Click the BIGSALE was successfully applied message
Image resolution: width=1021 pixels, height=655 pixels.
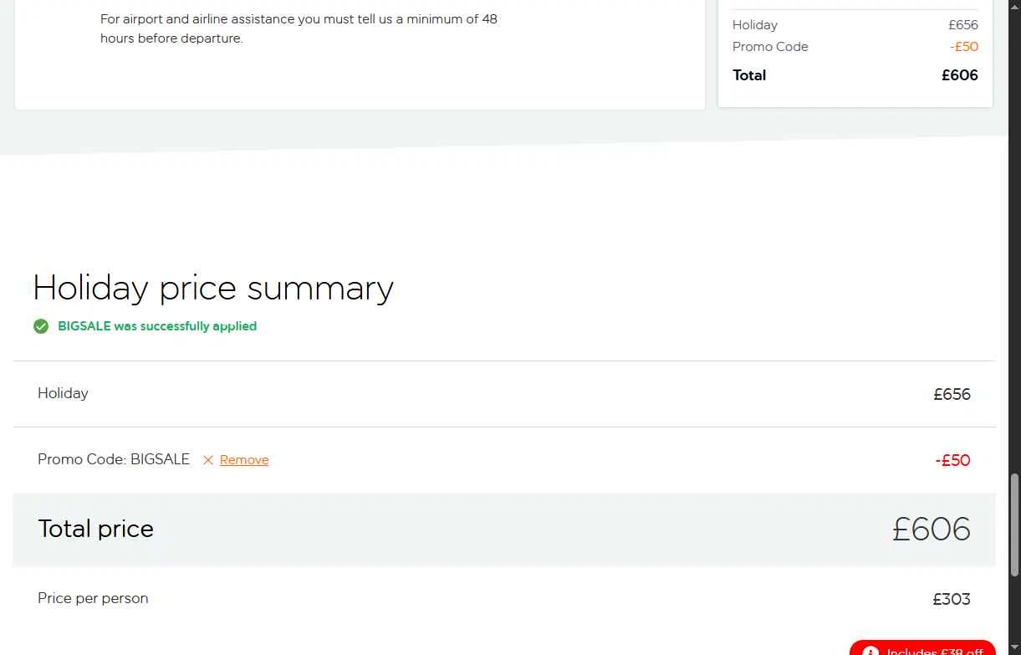(157, 326)
